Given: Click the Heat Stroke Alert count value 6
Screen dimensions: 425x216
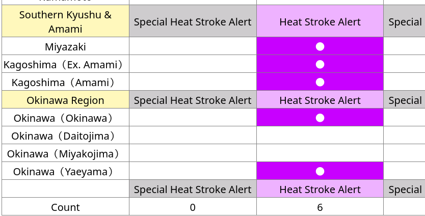Looking at the screenshot, I should [x=320, y=207].
